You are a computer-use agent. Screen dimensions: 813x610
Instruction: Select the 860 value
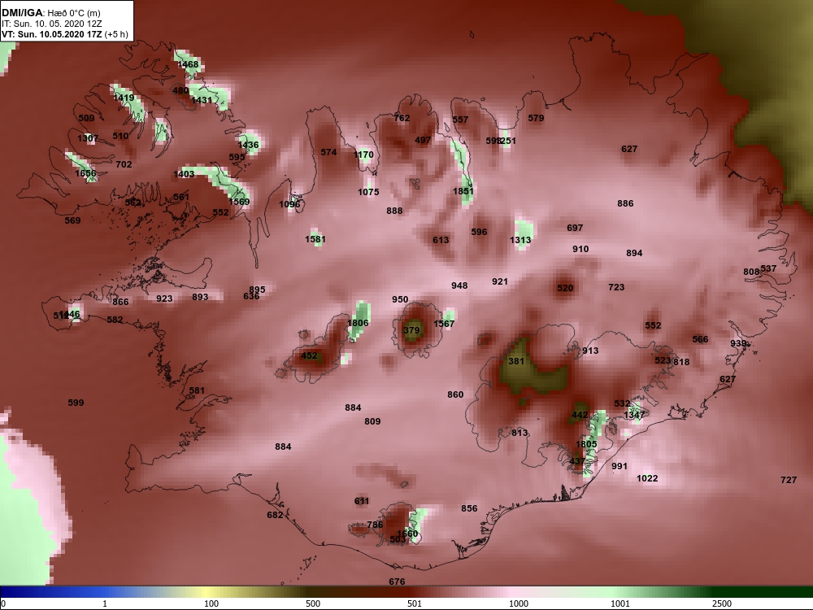pyautogui.click(x=455, y=394)
